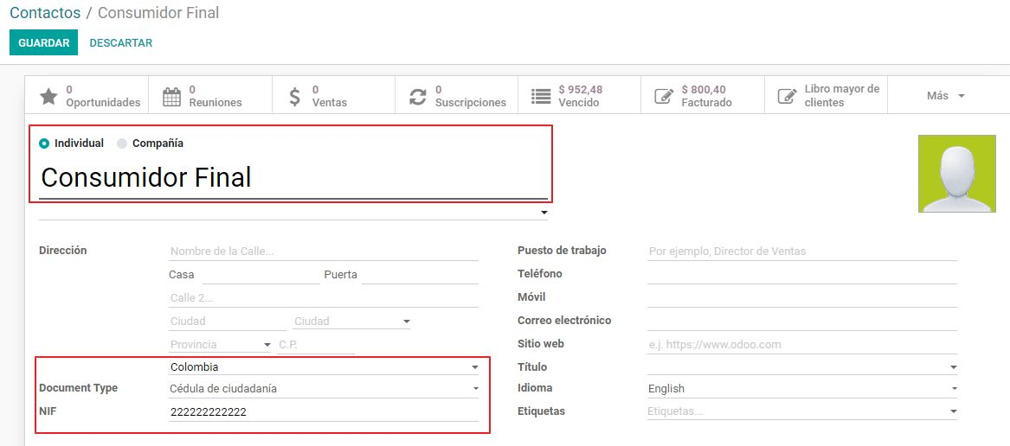Click the NIF number field

(x=324, y=412)
